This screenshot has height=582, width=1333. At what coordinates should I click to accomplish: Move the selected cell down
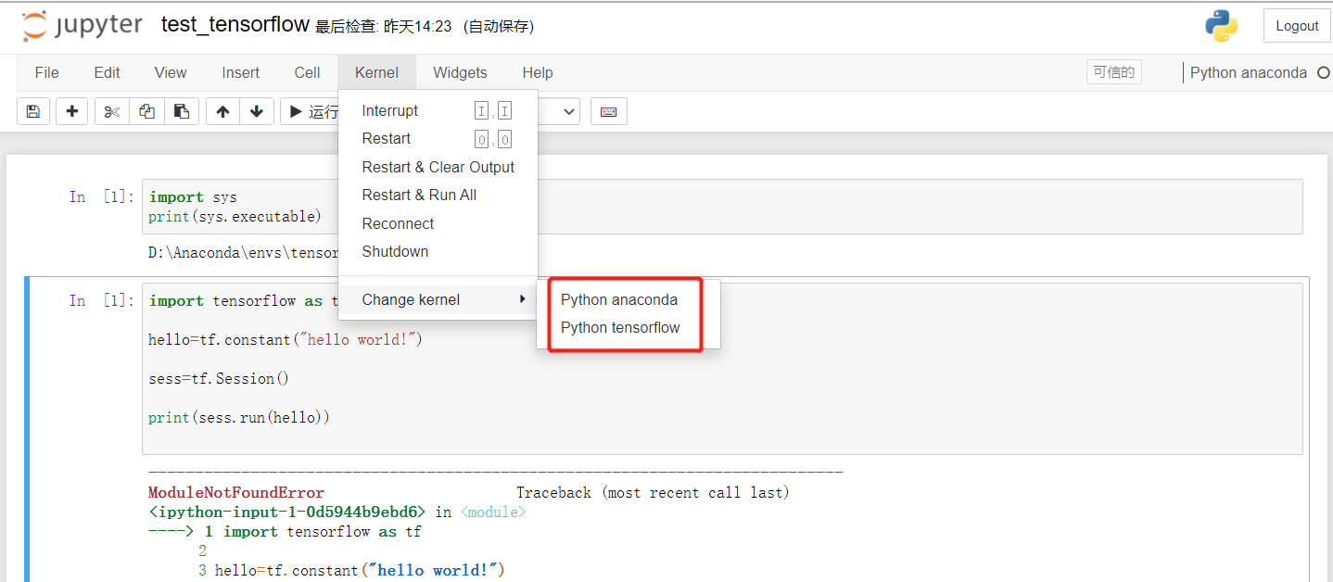click(x=257, y=111)
